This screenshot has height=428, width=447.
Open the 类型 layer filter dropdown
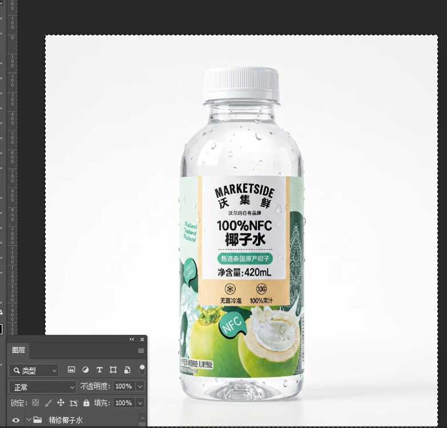tap(34, 370)
